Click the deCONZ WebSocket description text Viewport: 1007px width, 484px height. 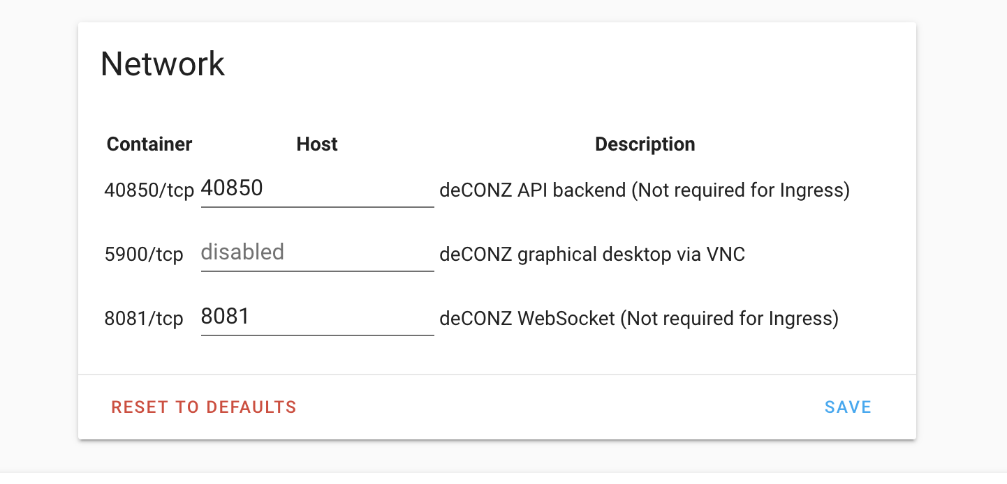(x=638, y=319)
